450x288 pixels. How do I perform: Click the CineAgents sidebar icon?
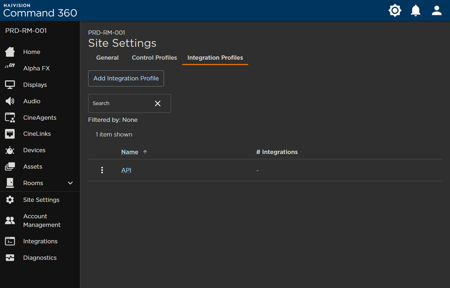(10, 117)
